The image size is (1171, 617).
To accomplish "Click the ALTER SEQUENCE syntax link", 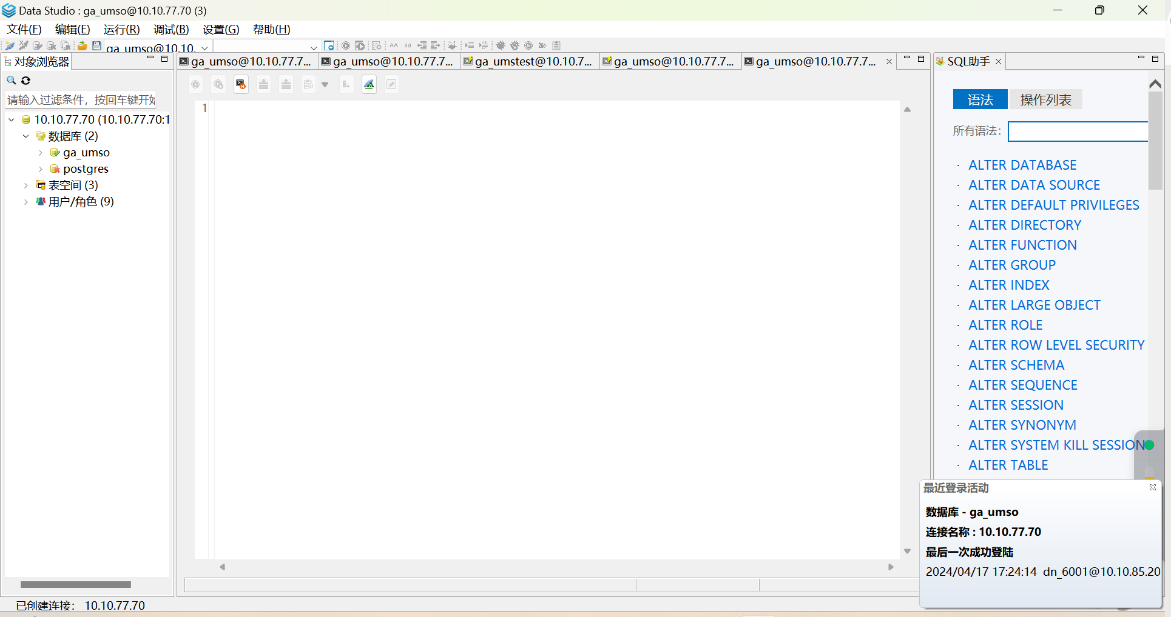I will tap(1023, 385).
